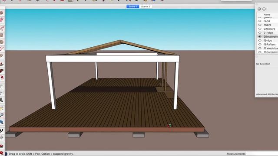Select the red Freehand curves tool
Viewport: 278px width, 156px height.
2,28
